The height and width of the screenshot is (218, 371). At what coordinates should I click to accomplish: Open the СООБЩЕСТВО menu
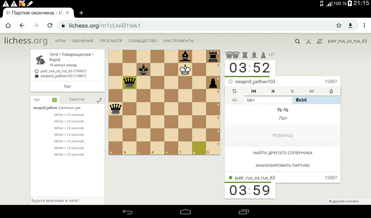(143, 41)
